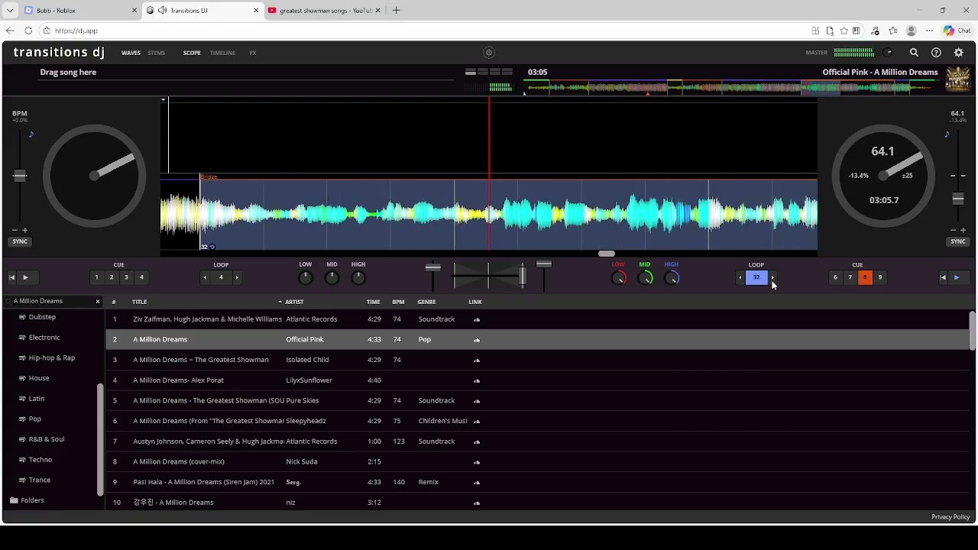Screen dimensions: 978x550
Task: Click the right deck volume fader
Action: click(x=544, y=264)
